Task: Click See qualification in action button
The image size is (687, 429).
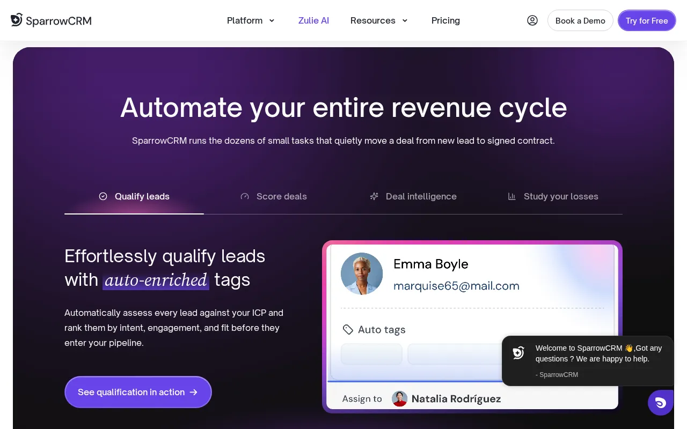Action: tap(138, 392)
